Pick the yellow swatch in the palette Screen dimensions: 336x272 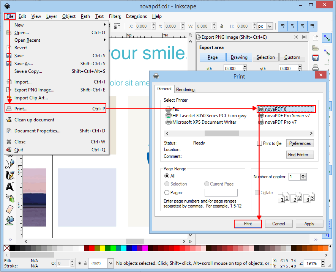tap(103, 248)
